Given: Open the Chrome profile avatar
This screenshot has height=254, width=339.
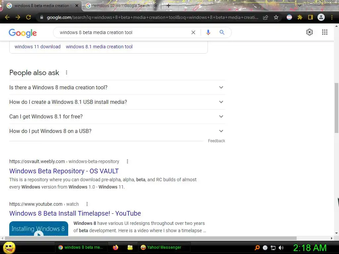Looking at the screenshot, I should pyautogui.click(x=321, y=17).
